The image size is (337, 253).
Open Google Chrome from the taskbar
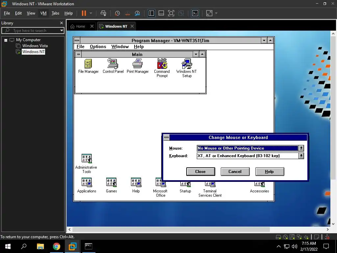point(56,246)
